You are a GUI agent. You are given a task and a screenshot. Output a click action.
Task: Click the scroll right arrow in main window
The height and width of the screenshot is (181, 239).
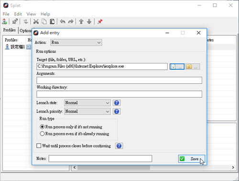tap(233, 168)
